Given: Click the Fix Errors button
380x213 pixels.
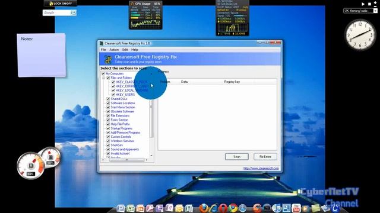Looking at the screenshot, I should click(x=265, y=157).
